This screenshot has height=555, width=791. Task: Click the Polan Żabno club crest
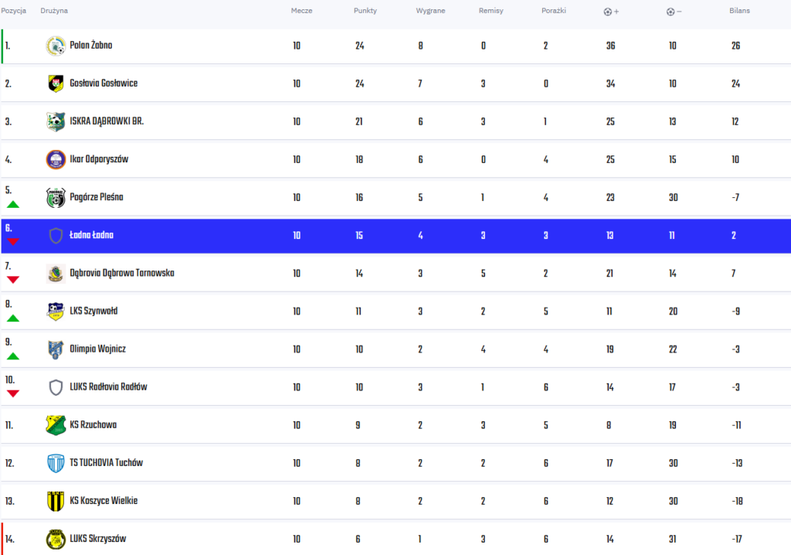point(56,46)
